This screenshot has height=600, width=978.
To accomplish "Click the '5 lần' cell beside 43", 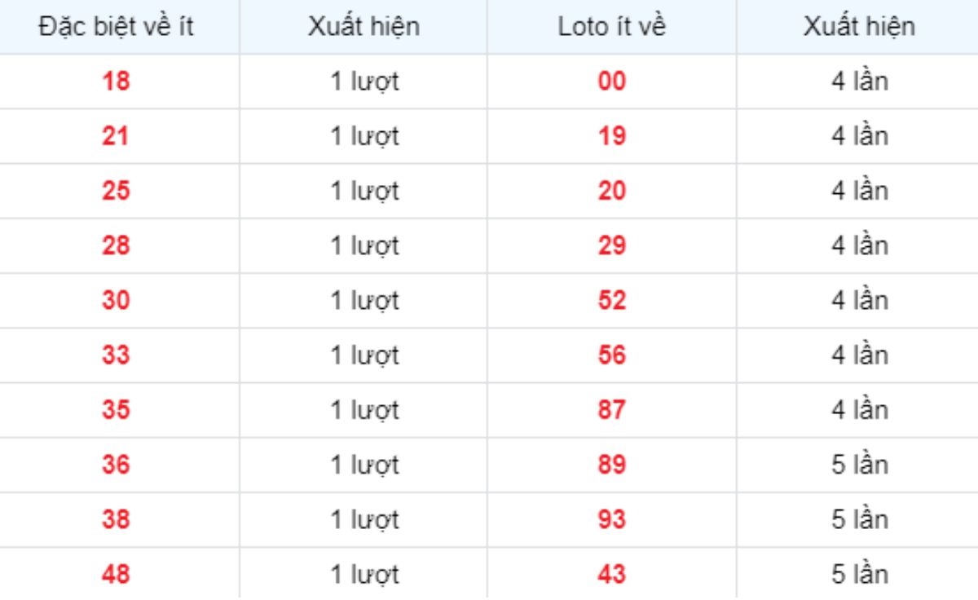I will pyautogui.click(x=859, y=574).
